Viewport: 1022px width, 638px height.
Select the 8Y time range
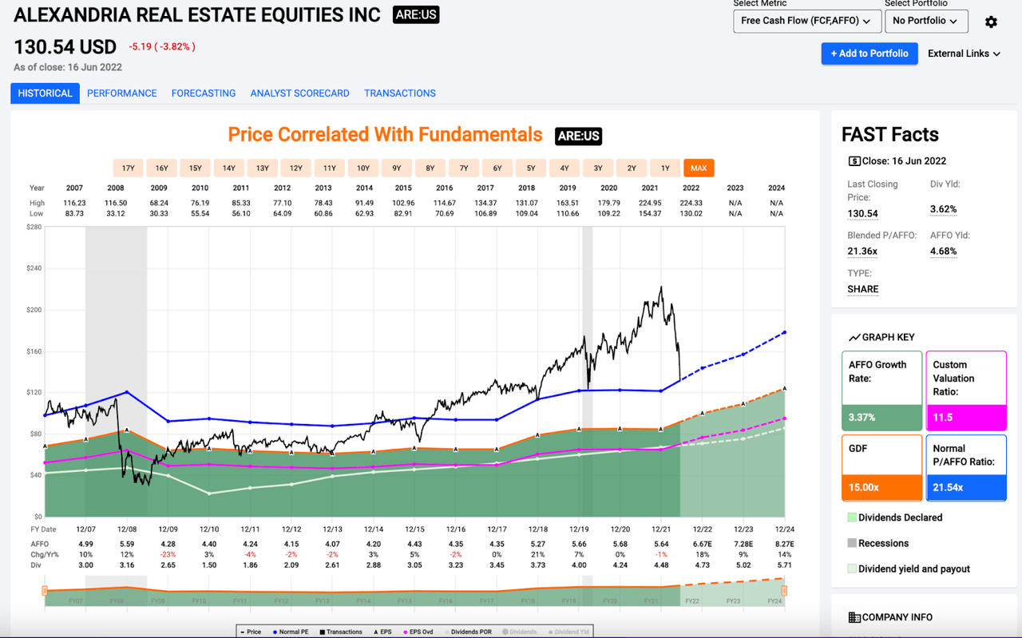point(430,168)
